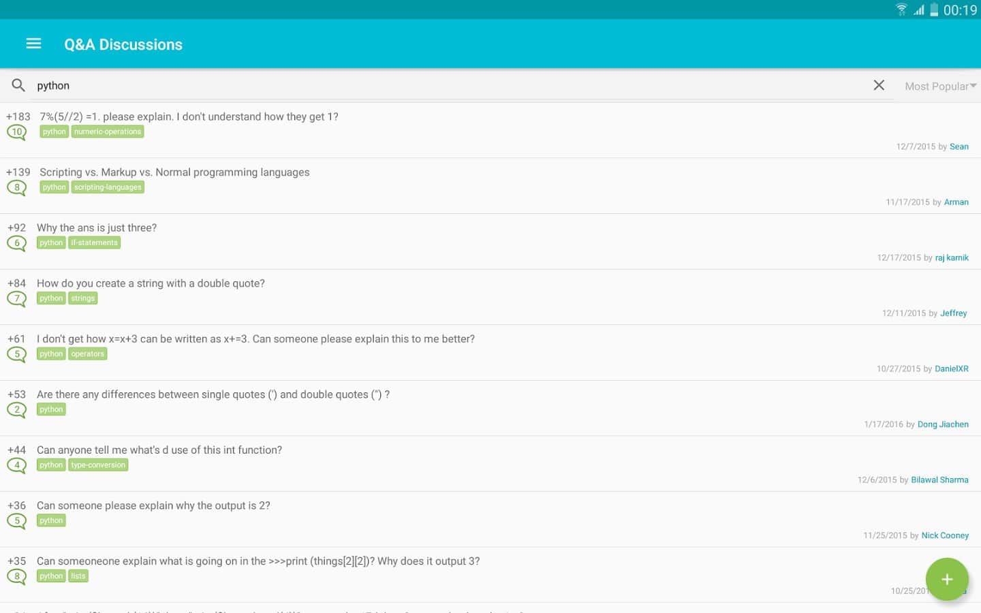Tap the comment bubble on the +92 question
The image size is (981, 613).
click(17, 244)
